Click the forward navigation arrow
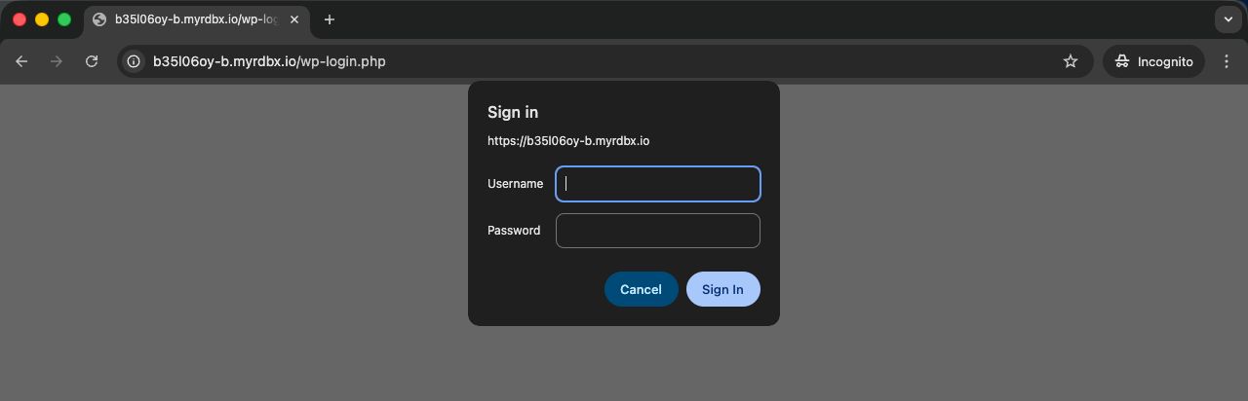 tap(57, 61)
